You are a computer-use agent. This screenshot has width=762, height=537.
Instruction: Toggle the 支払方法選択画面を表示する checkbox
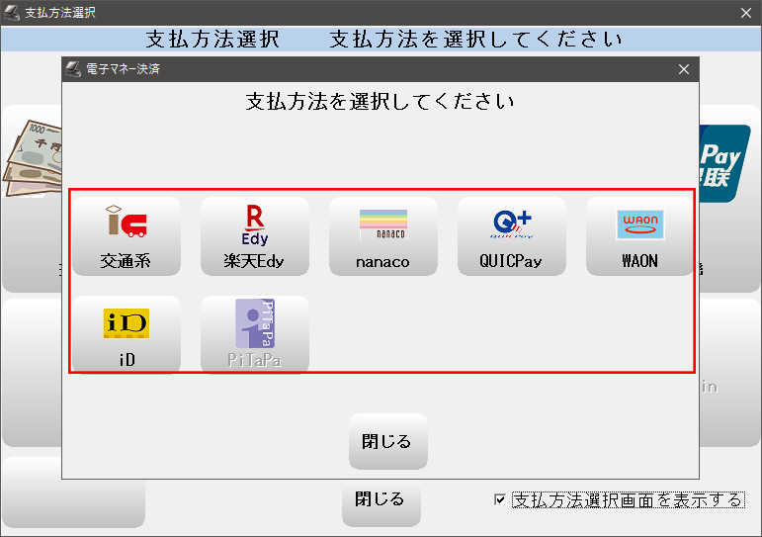[x=500, y=500]
